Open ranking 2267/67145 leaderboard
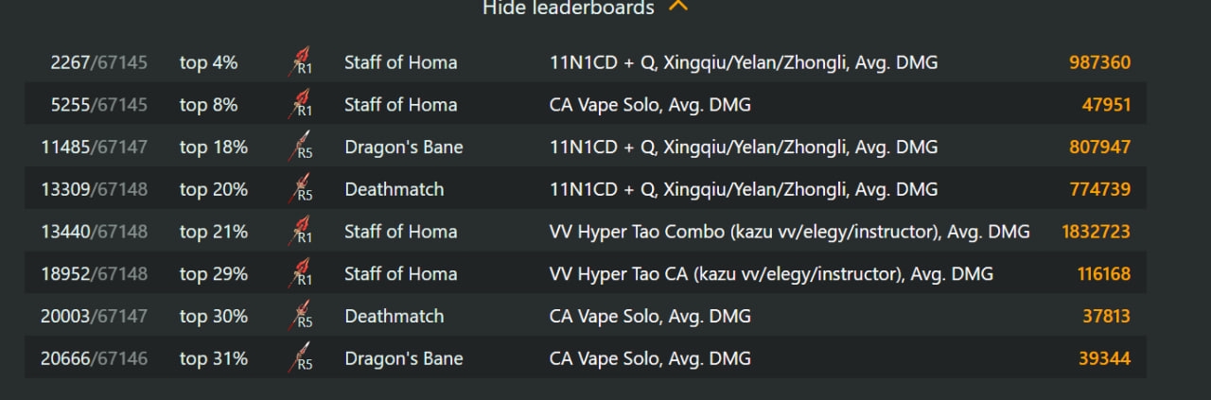 coord(99,62)
